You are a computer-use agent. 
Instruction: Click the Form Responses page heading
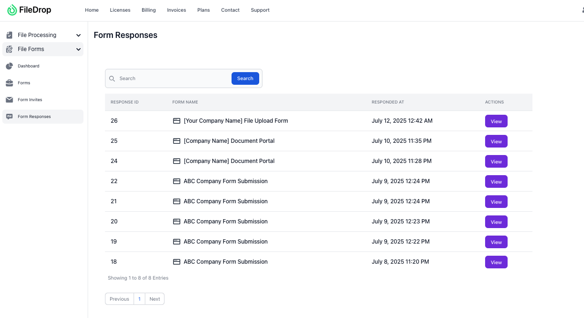pos(126,35)
